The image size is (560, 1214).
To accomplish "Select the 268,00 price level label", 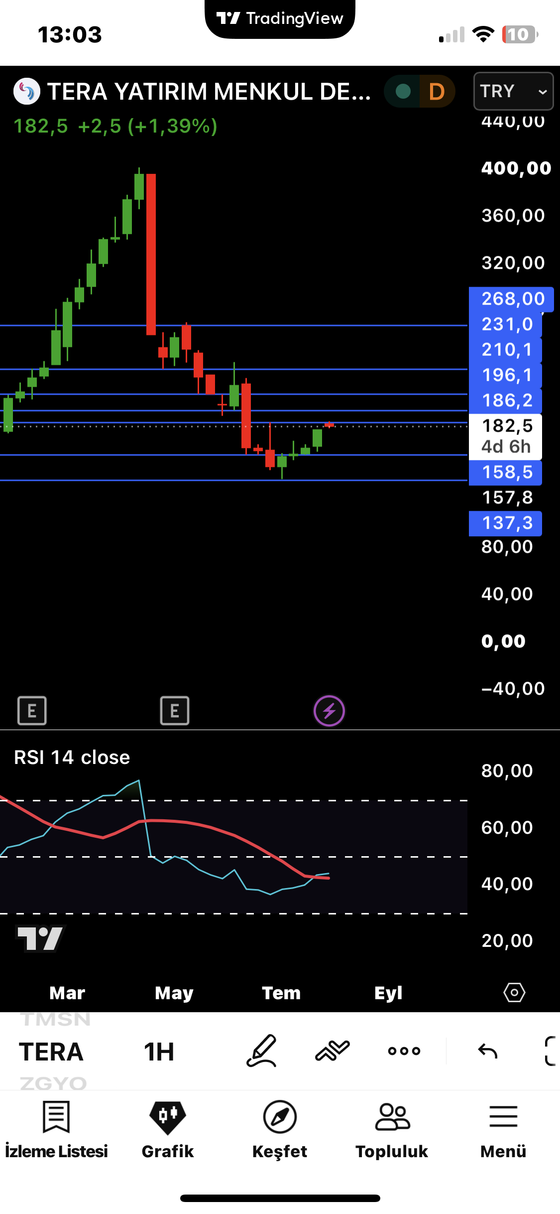I will tap(511, 299).
